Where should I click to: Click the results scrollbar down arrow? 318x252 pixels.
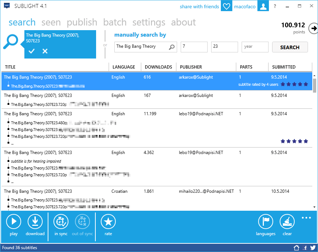[314, 207]
